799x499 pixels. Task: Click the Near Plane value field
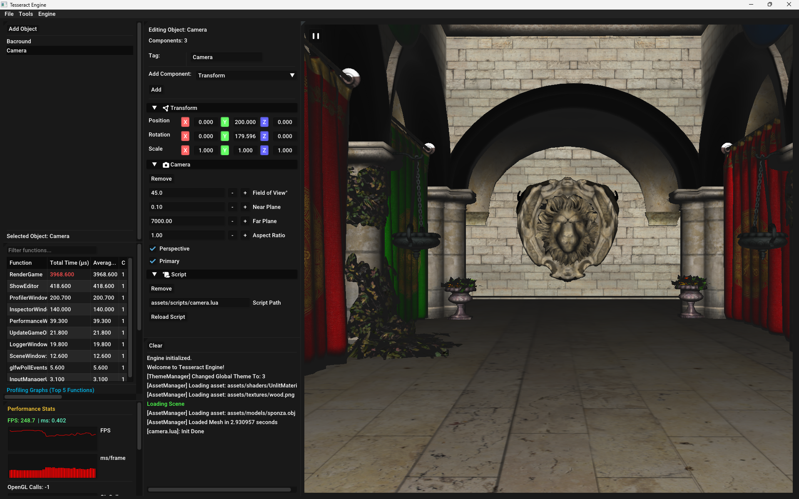(x=187, y=207)
